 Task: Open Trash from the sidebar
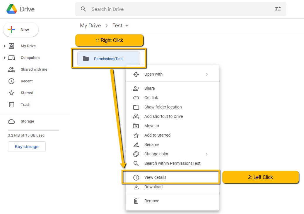click(x=25, y=105)
